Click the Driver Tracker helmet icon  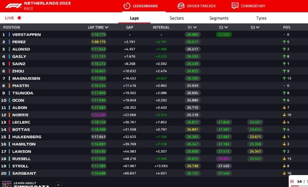[181, 6]
